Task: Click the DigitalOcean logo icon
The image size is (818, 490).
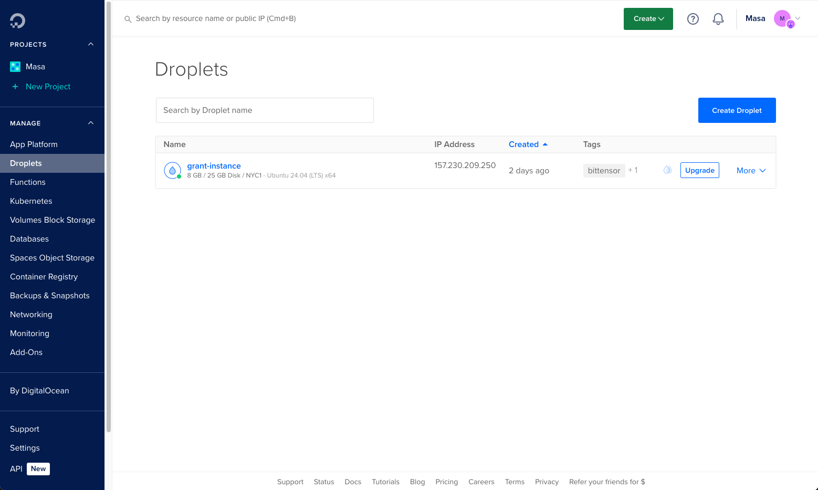Action: tap(17, 20)
